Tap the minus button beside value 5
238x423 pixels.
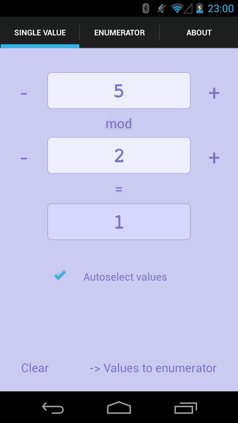point(24,94)
